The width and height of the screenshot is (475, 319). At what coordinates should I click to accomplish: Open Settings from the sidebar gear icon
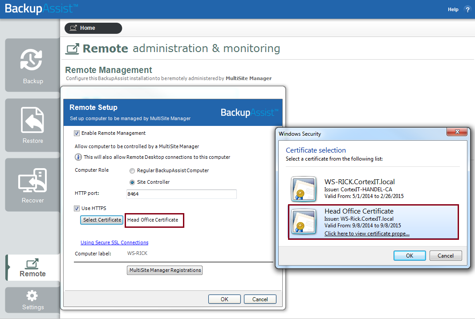(x=32, y=300)
